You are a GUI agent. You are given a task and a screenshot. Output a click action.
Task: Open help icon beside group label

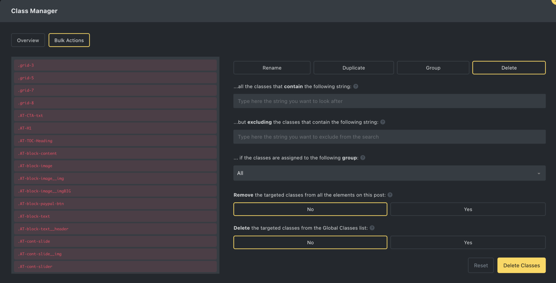point(363,158)
